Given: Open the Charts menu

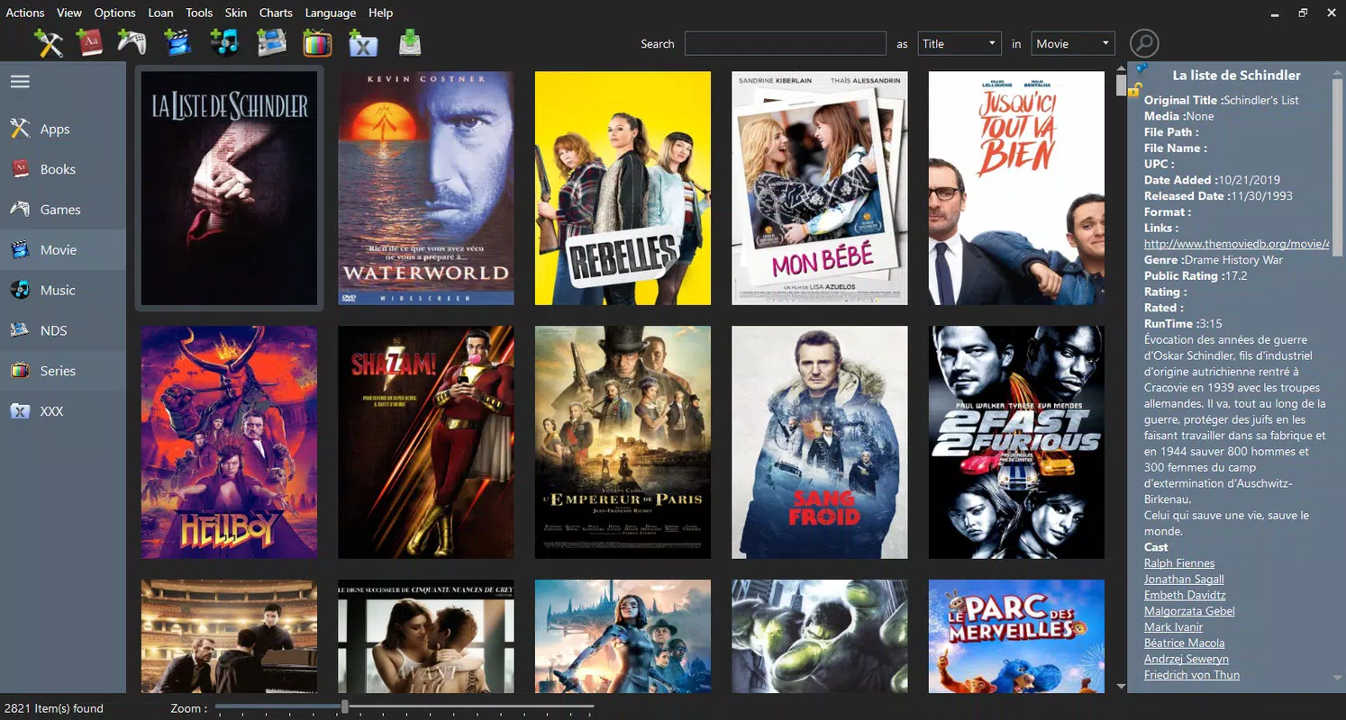Looking at the screenshot, I should pyautogui.click(x=276, y=13).
